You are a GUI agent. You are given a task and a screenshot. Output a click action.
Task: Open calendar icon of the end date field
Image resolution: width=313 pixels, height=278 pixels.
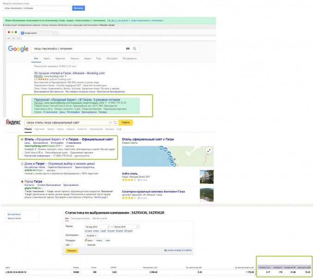point(137,227)
